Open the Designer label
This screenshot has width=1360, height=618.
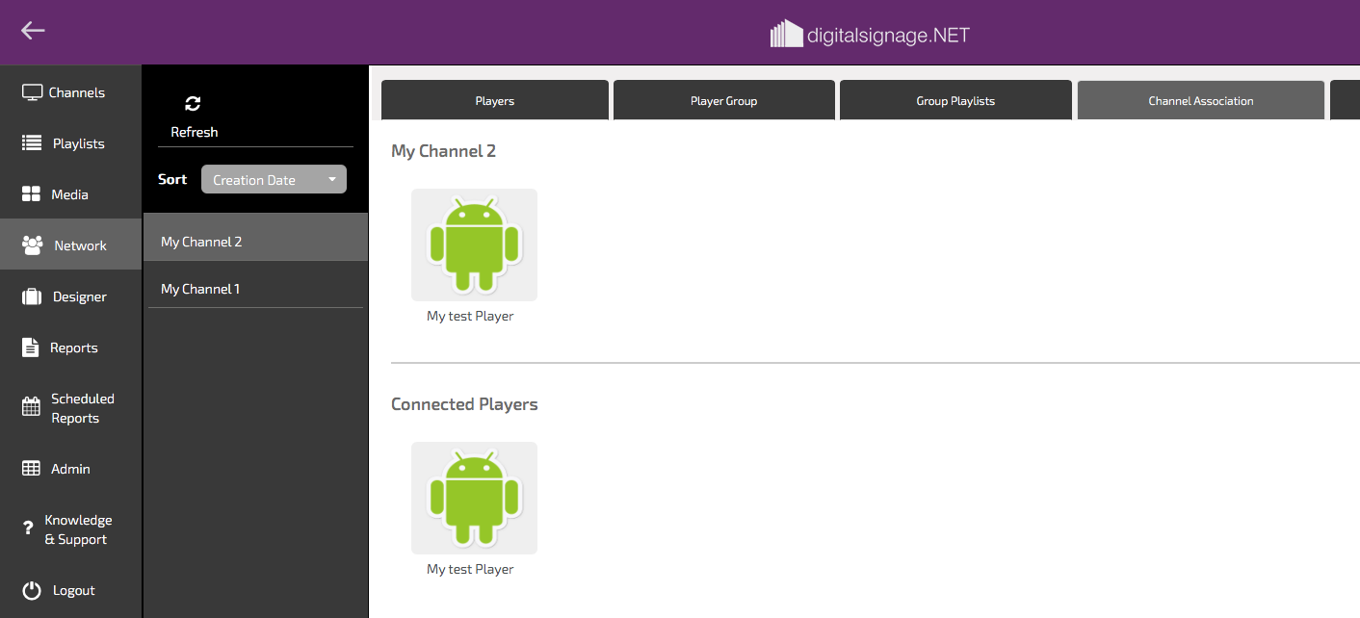pos(80,296)
